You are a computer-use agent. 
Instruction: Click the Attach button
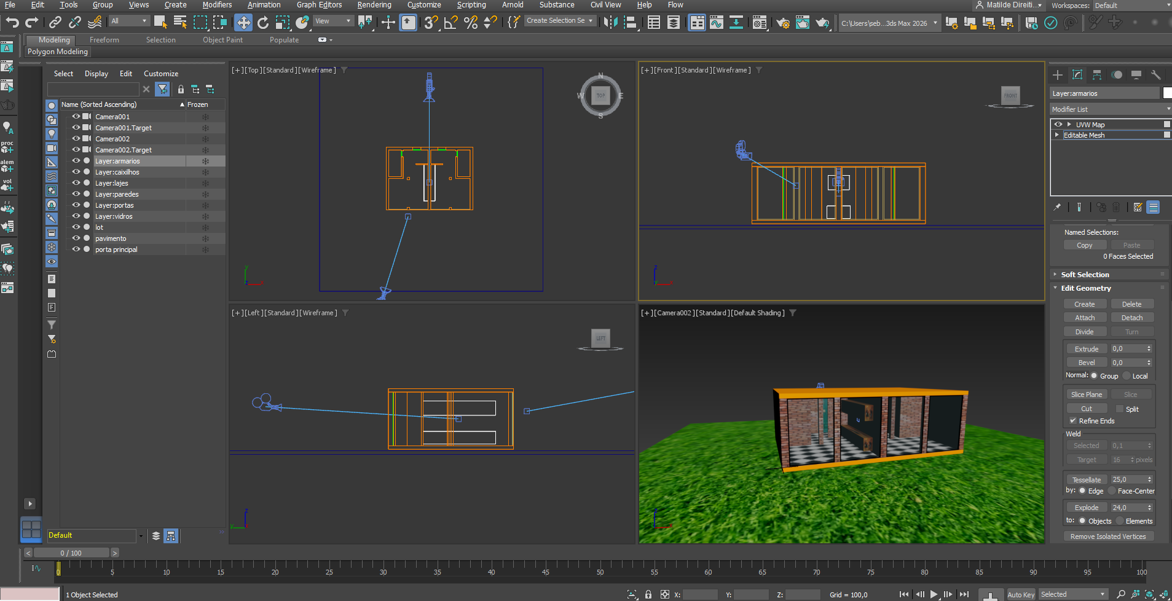click(x=1085, y=318)
